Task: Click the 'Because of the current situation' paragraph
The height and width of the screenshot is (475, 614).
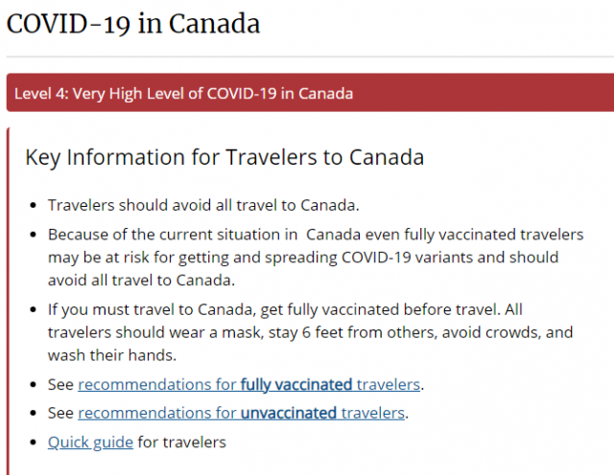Action: 316,258
